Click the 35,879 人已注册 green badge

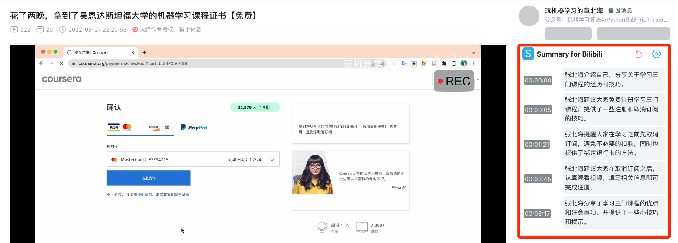(x=255, y=107)
